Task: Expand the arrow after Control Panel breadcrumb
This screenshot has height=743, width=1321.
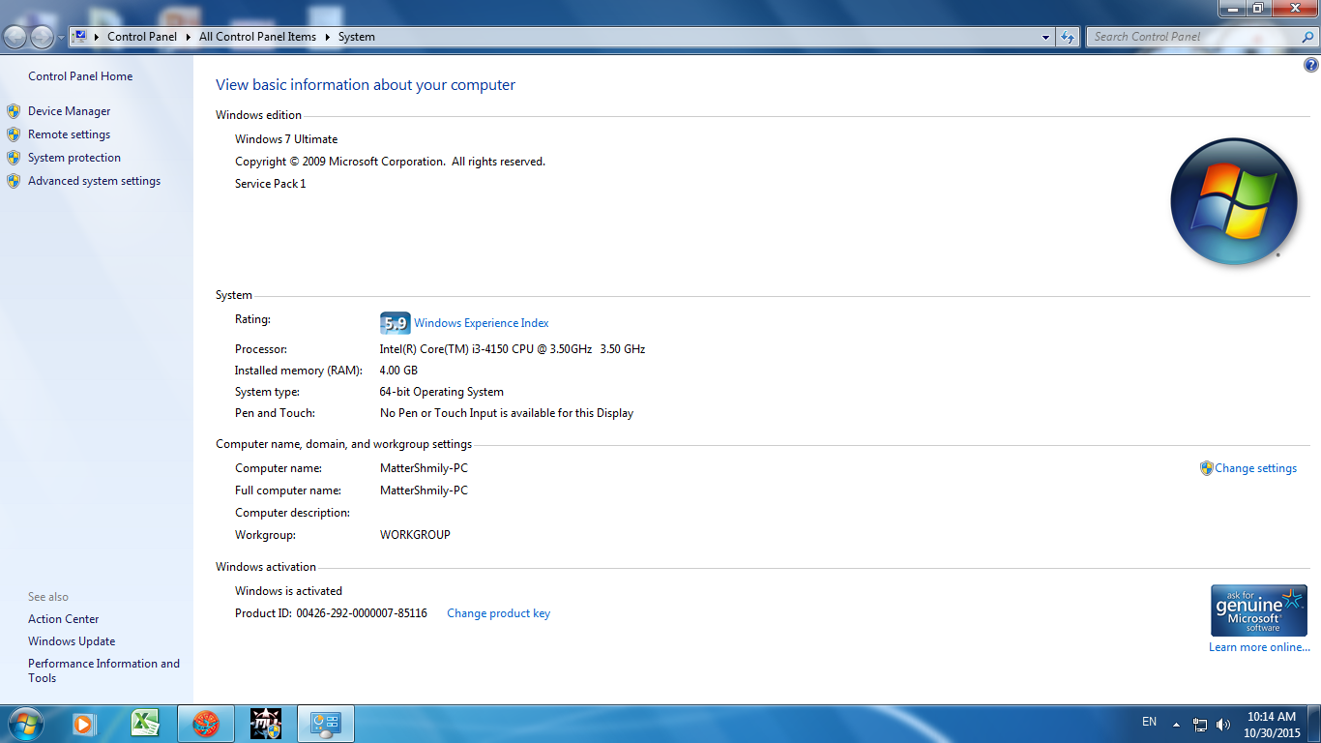Action: (x=189, y=37)
